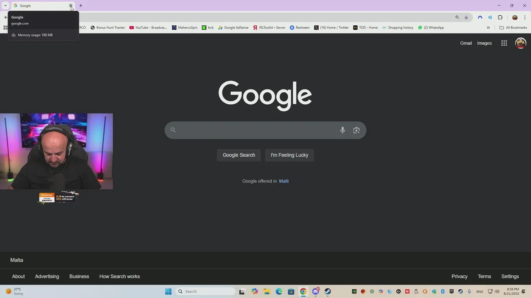Open the Google apps grid
This screenshot has height=298, width=531.
tap(504, 43)
